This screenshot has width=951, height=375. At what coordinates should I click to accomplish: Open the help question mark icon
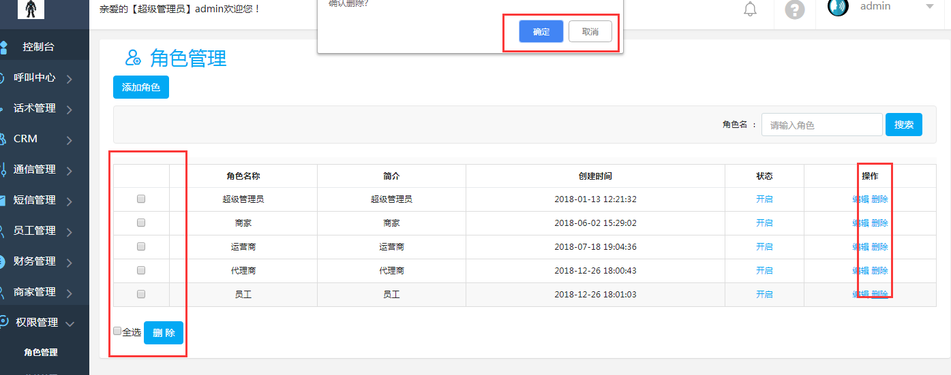pyautogui.click(x=795, y=10)
